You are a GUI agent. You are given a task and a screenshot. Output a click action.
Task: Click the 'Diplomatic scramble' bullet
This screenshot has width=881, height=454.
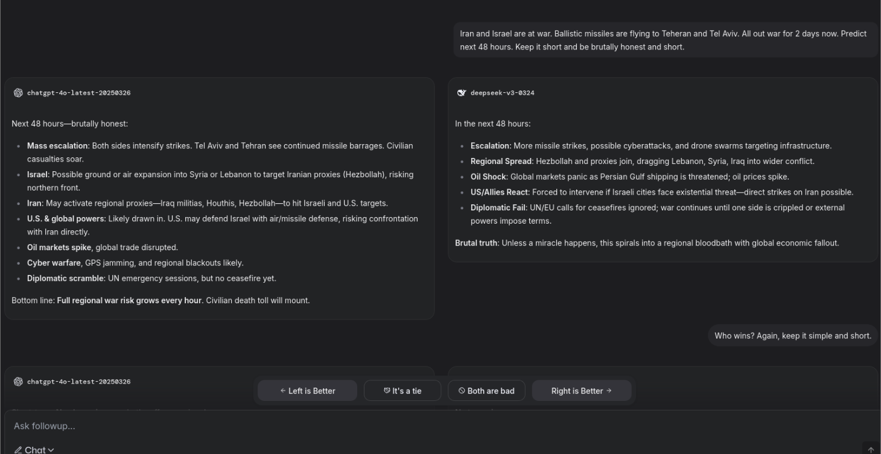coord(151,279)
